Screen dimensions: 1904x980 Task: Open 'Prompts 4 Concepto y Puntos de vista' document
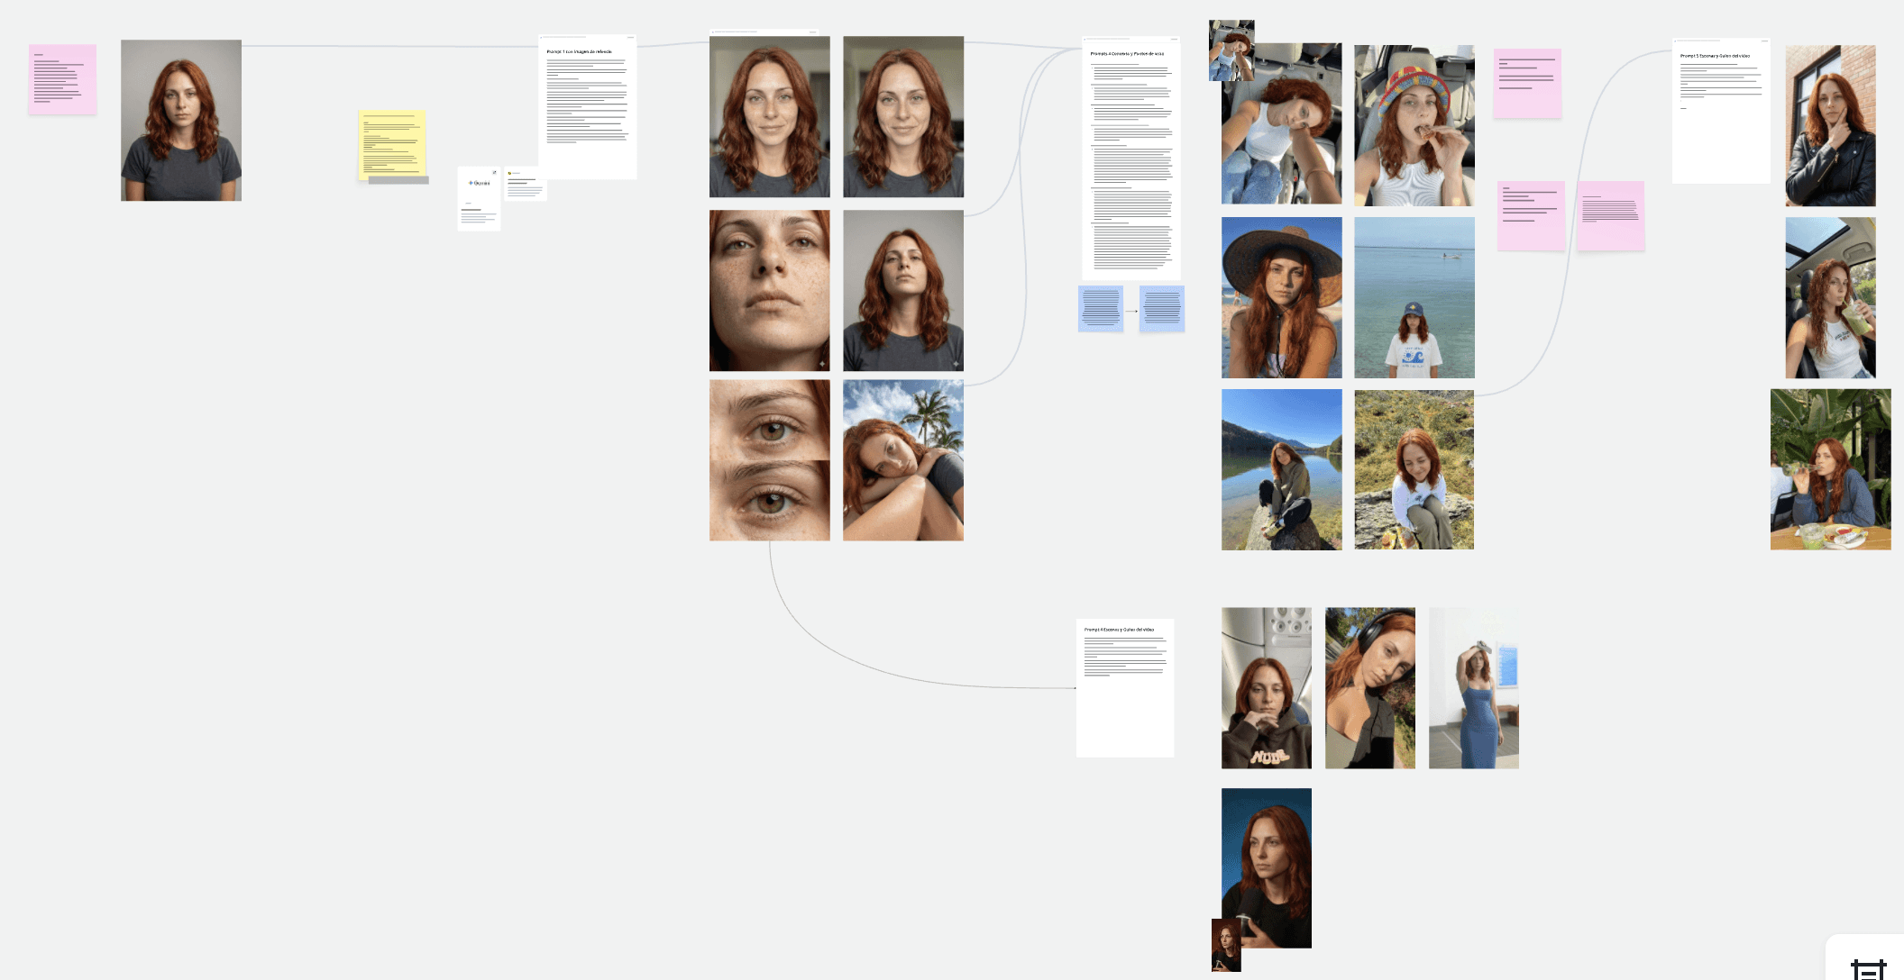click(1130, 158)
